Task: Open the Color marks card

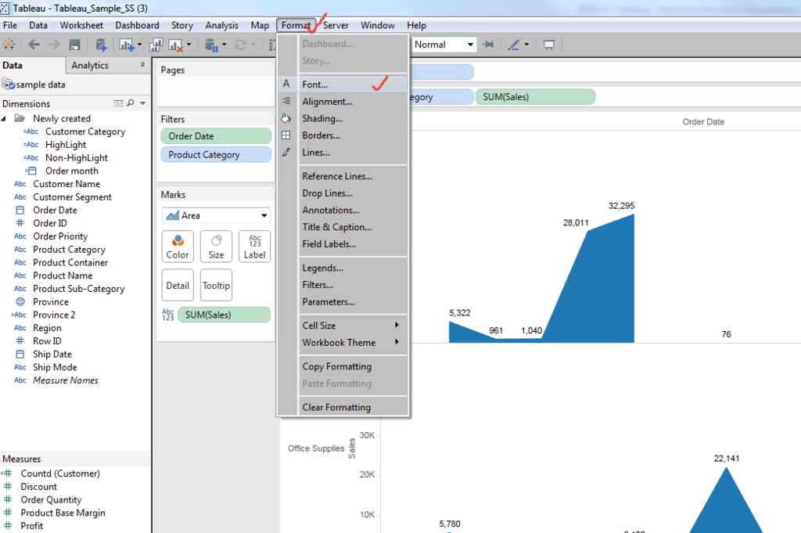Action: tap(178, 247)
